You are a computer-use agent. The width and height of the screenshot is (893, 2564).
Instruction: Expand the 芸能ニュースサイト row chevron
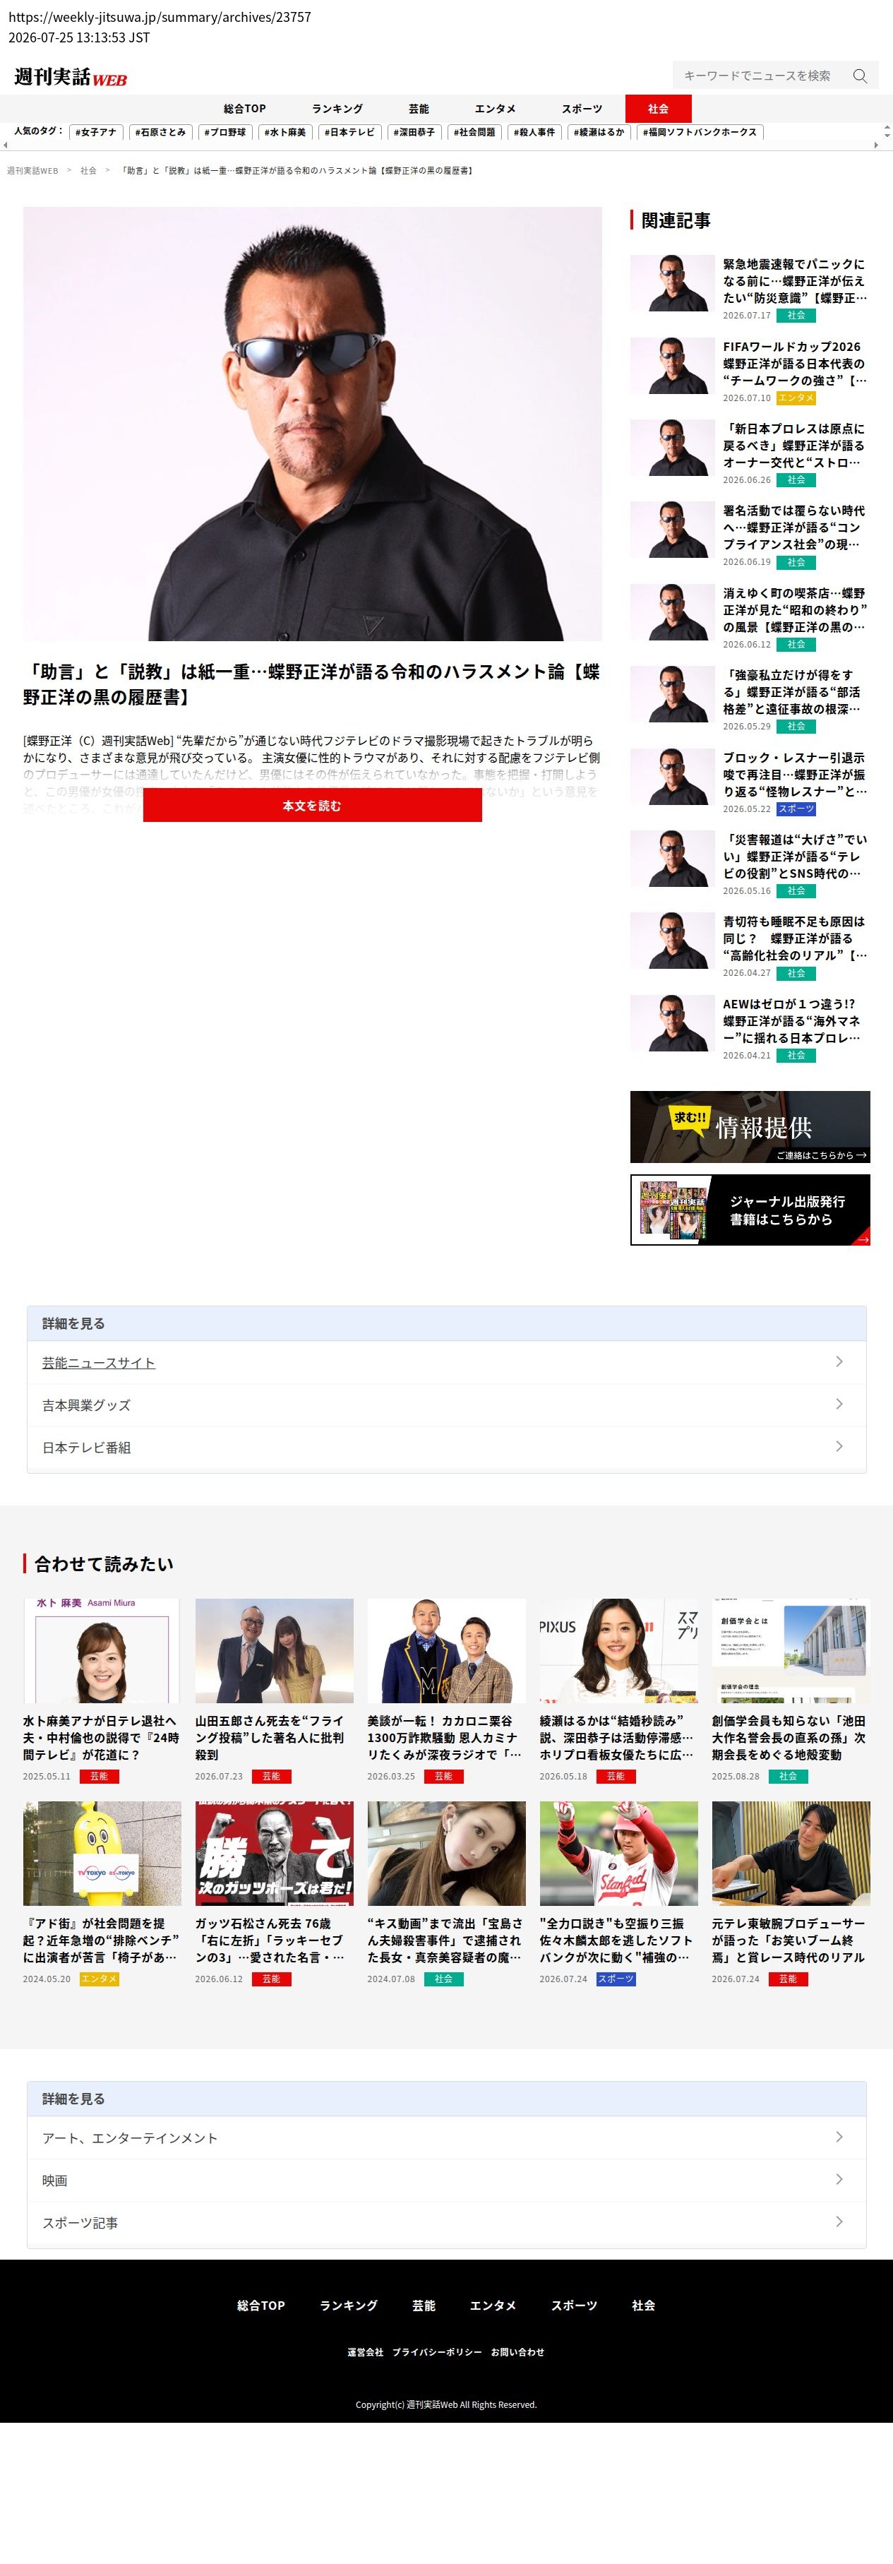point(839,1361)
